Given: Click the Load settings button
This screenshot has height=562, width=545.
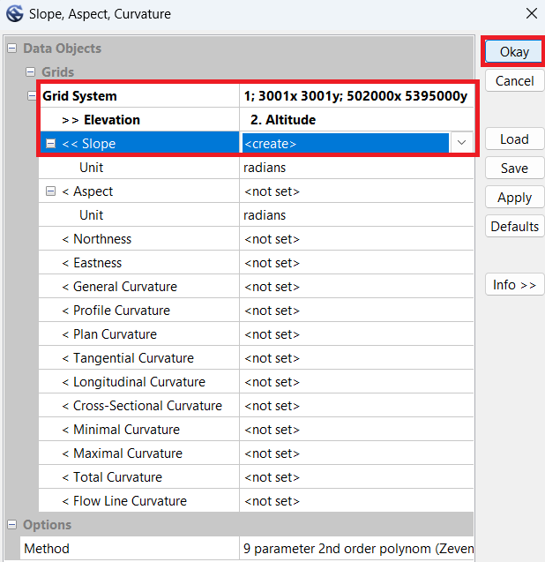Looking at the screenshot, I should click(x=514, y=139).
